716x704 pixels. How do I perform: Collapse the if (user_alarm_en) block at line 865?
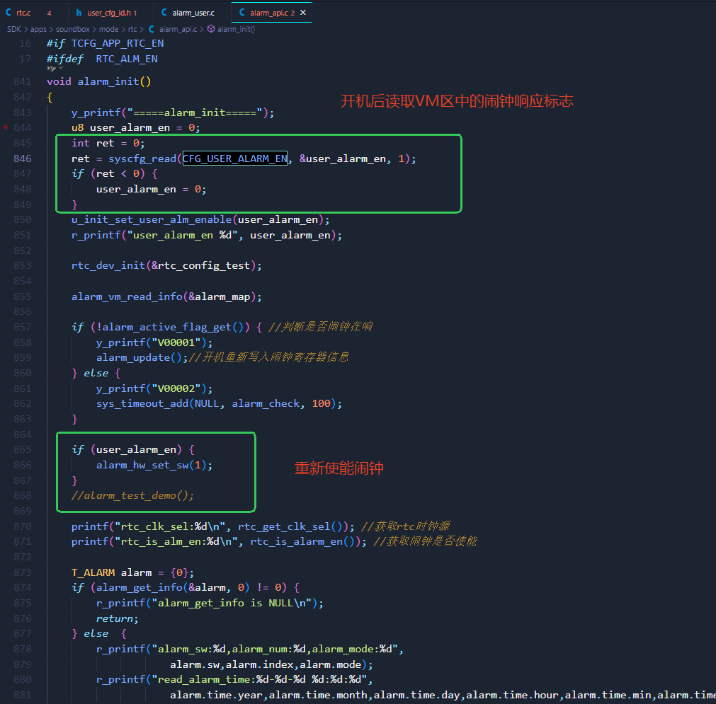[40, 450]
